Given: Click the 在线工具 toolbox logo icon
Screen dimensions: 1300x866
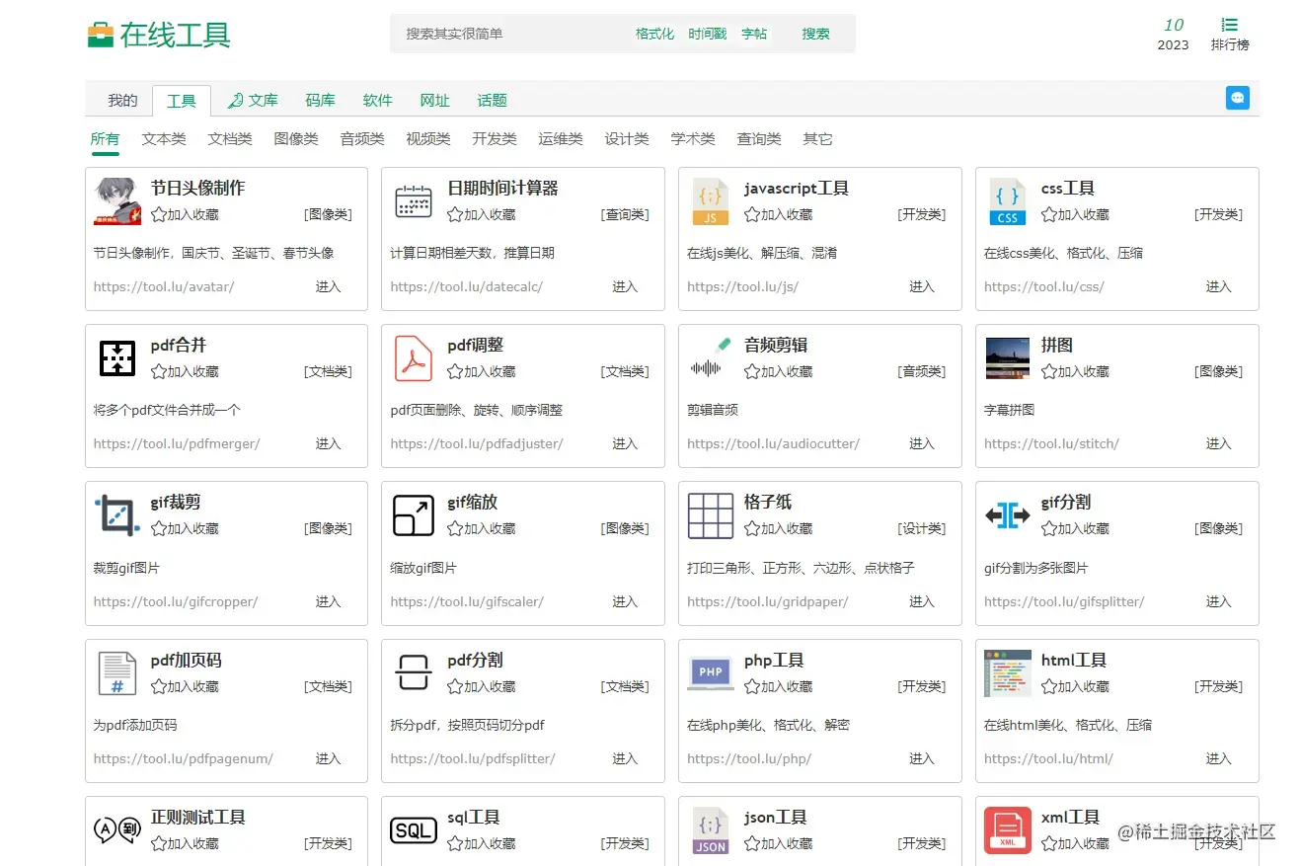Looking at the screenshot, I should coord(101,36).
